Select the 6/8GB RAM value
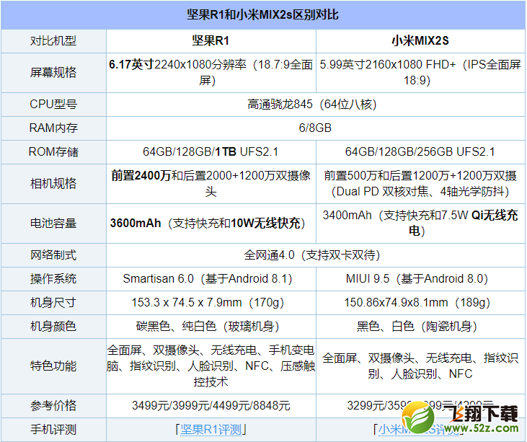527x442 pixels. [315, 128]
